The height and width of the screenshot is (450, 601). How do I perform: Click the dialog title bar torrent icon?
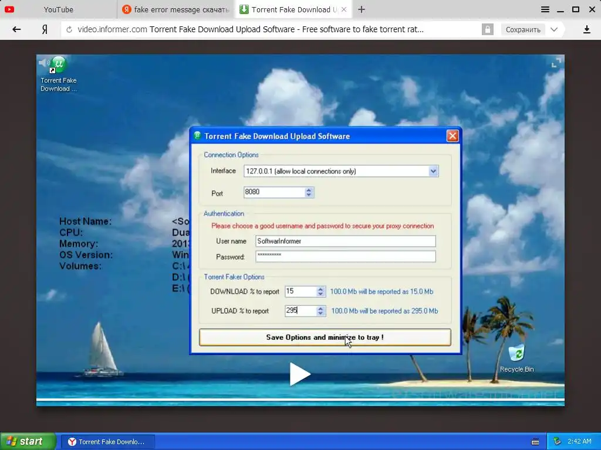[197, 135]
